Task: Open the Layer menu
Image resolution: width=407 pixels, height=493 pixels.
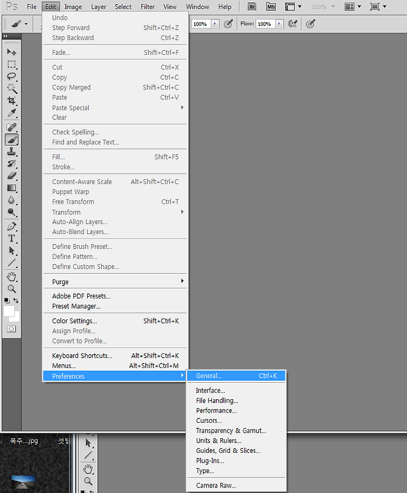Action: click(98, 7)
